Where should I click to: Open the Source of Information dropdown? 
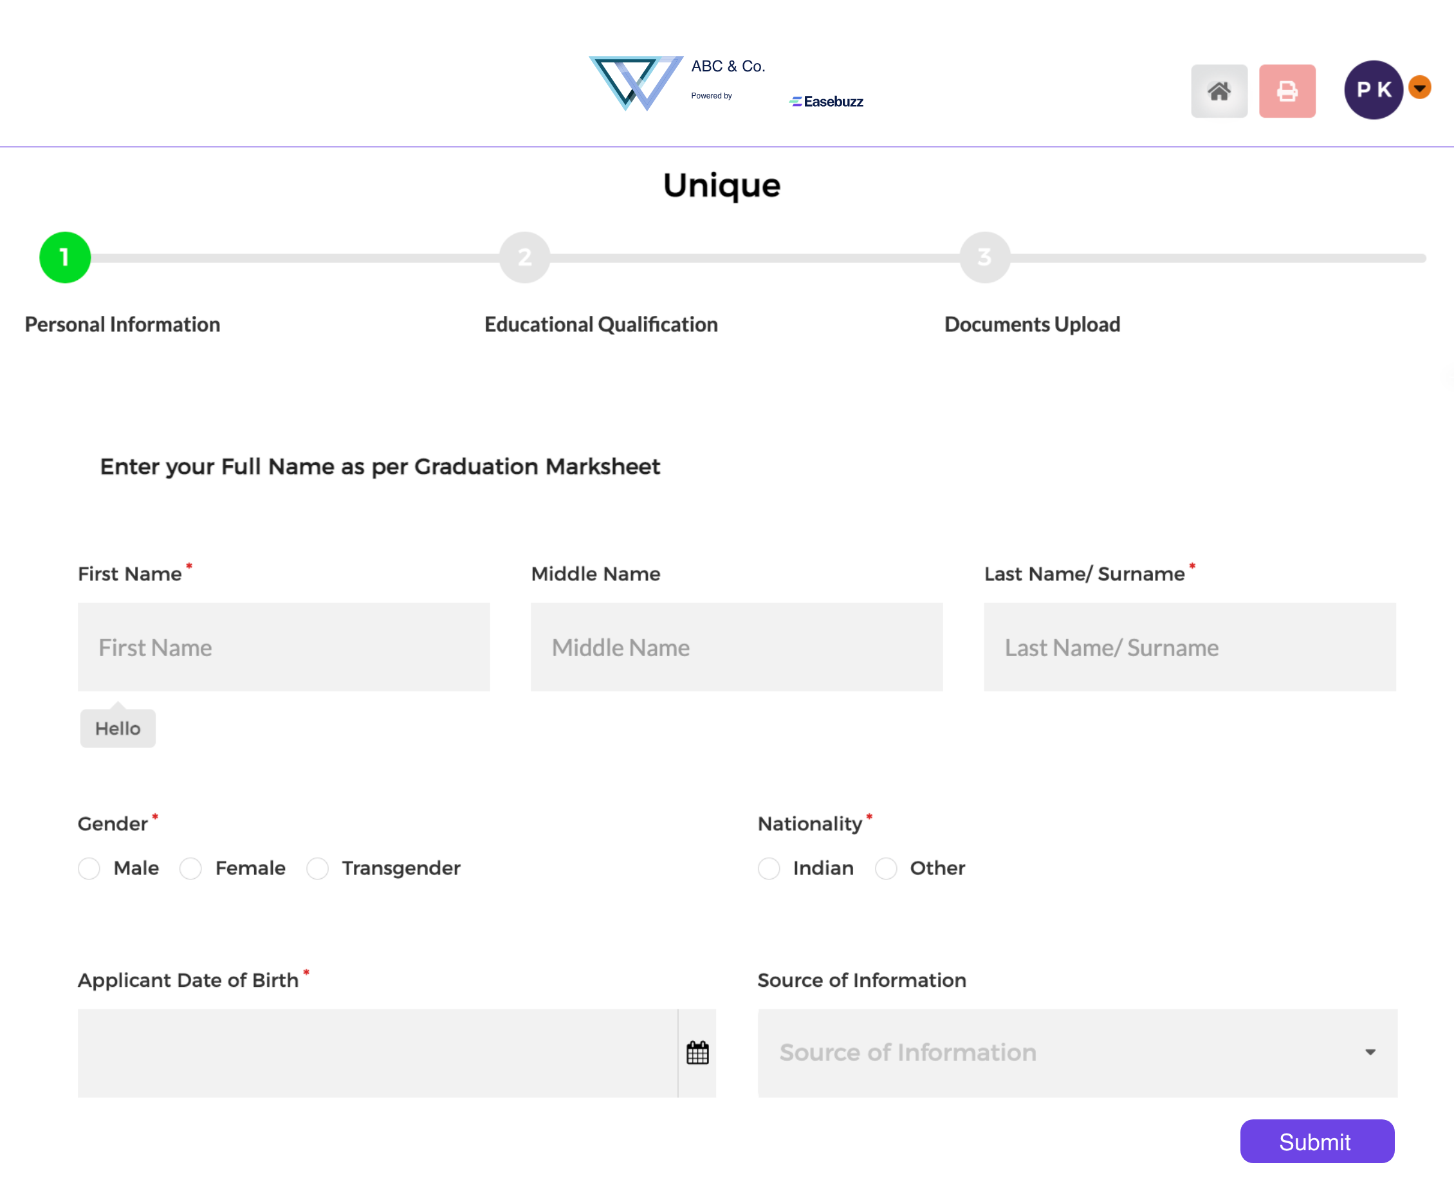pos(1077,1052)
